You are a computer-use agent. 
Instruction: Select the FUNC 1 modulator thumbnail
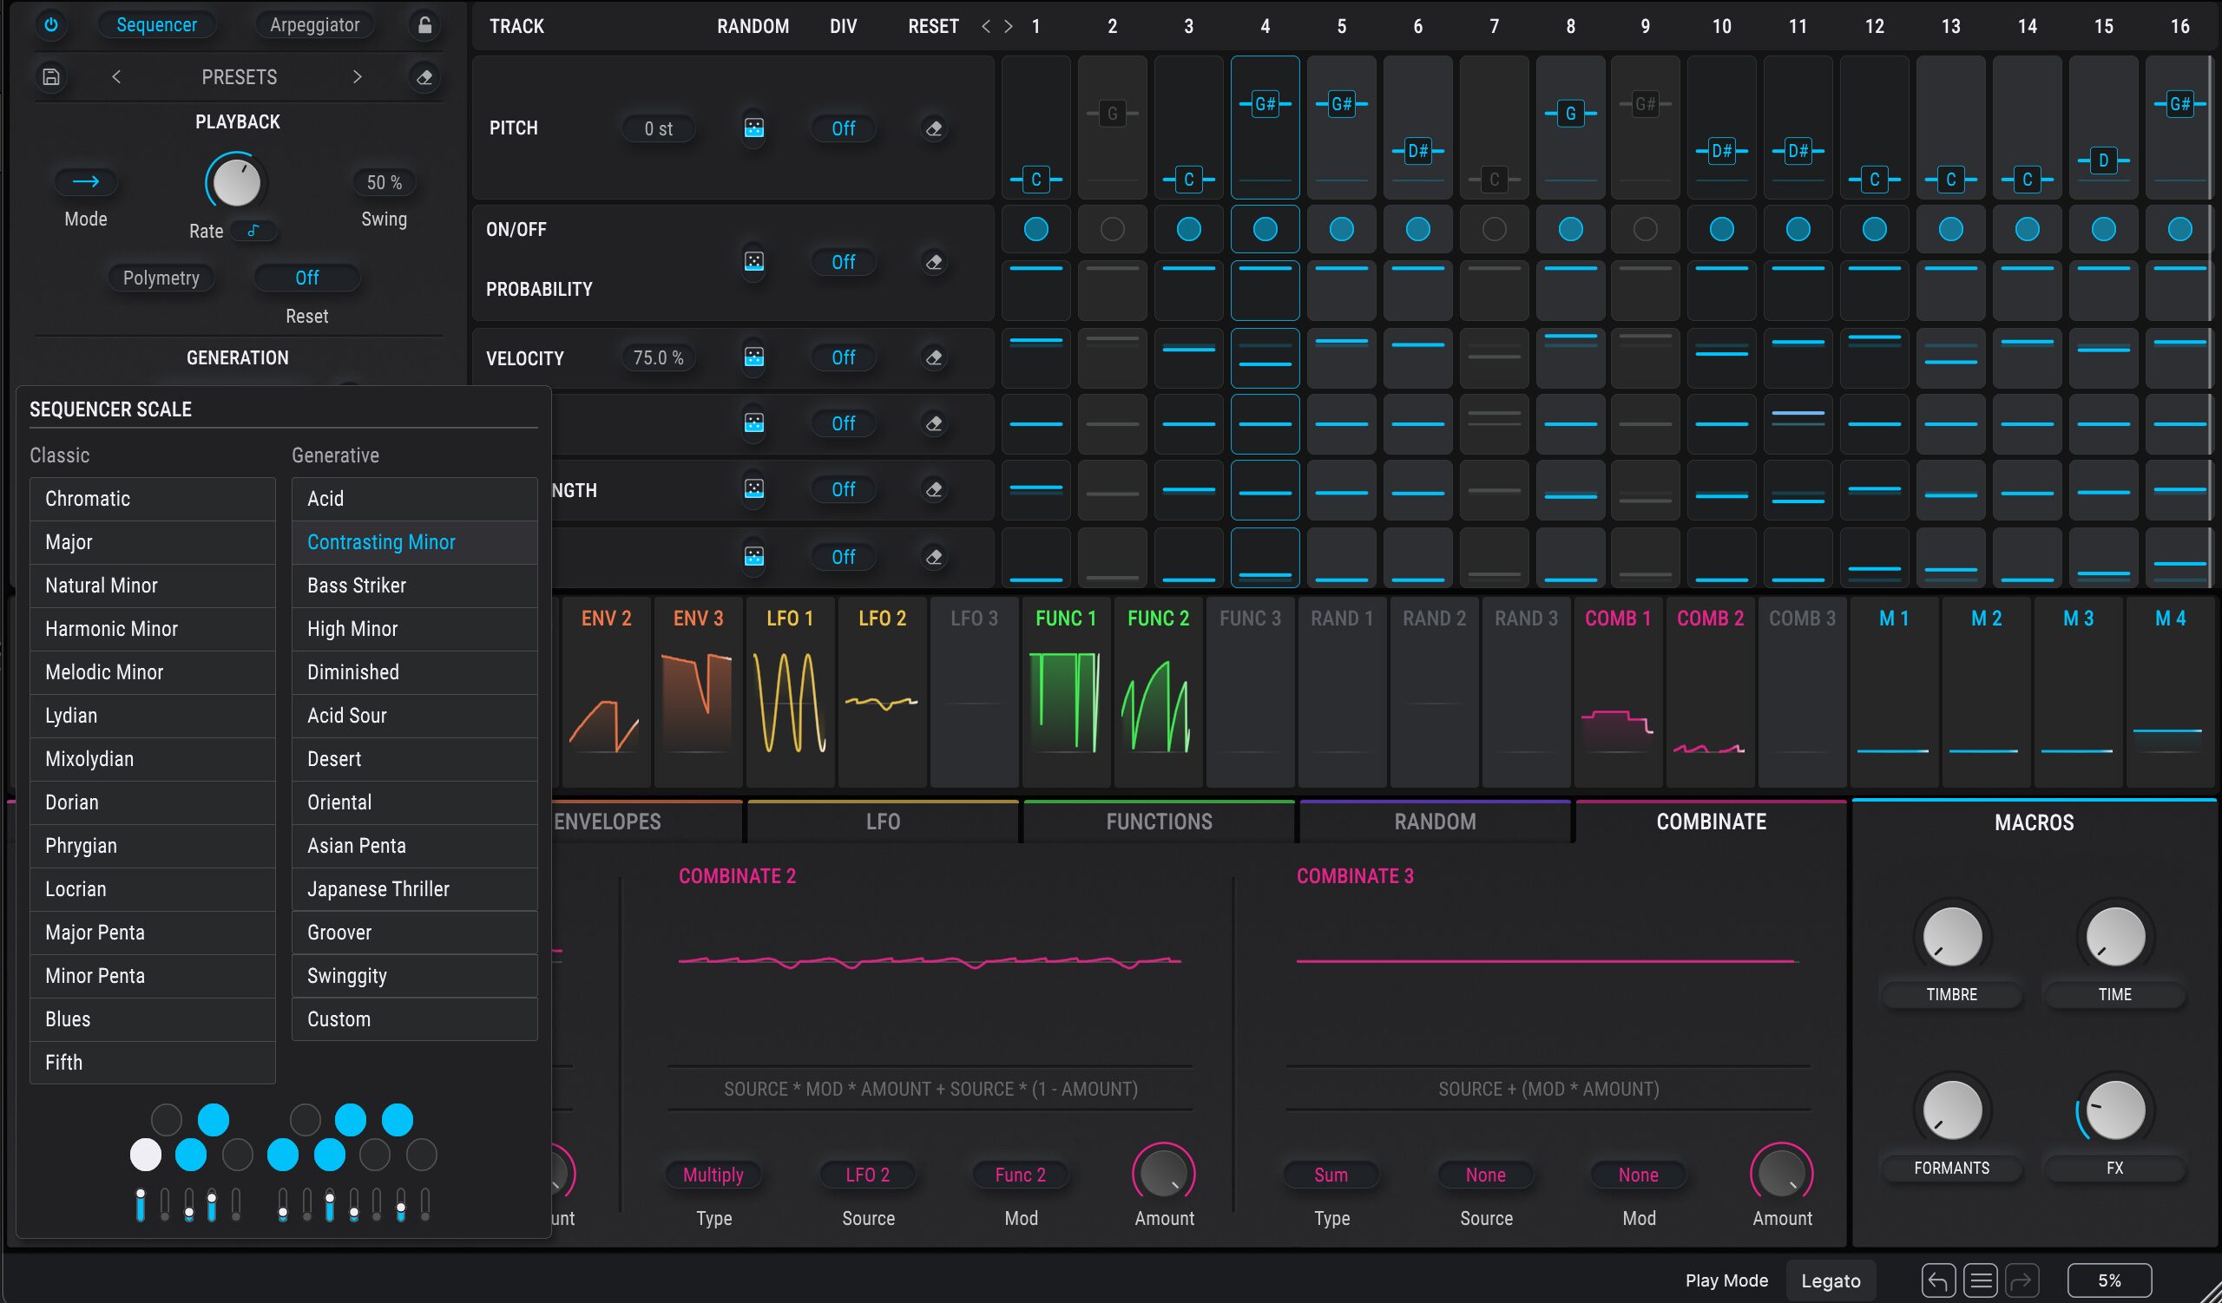pyautogui.click(x=1065, y=691)
